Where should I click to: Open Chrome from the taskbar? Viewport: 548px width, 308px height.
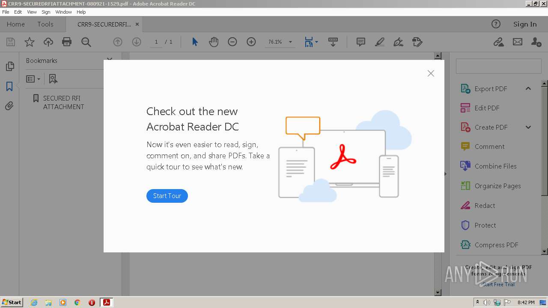[x=77, y=302]
